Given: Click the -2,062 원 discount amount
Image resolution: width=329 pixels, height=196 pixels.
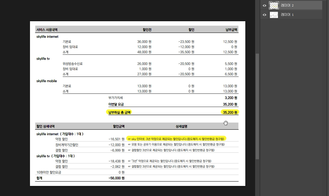Looking at the screenshot, I should 117,167.
